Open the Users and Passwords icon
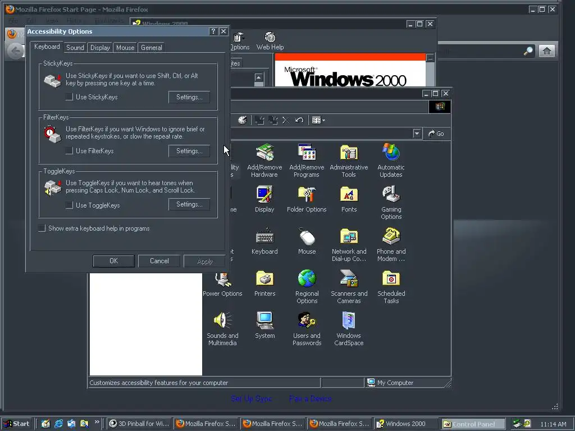 click(x=307, y=329)
